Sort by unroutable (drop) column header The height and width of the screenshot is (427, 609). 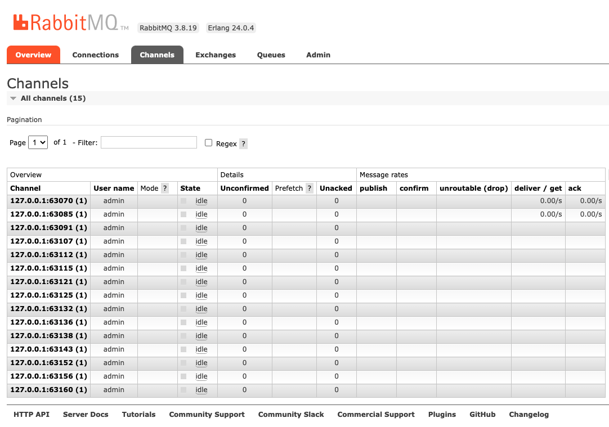tap(474, 188)
